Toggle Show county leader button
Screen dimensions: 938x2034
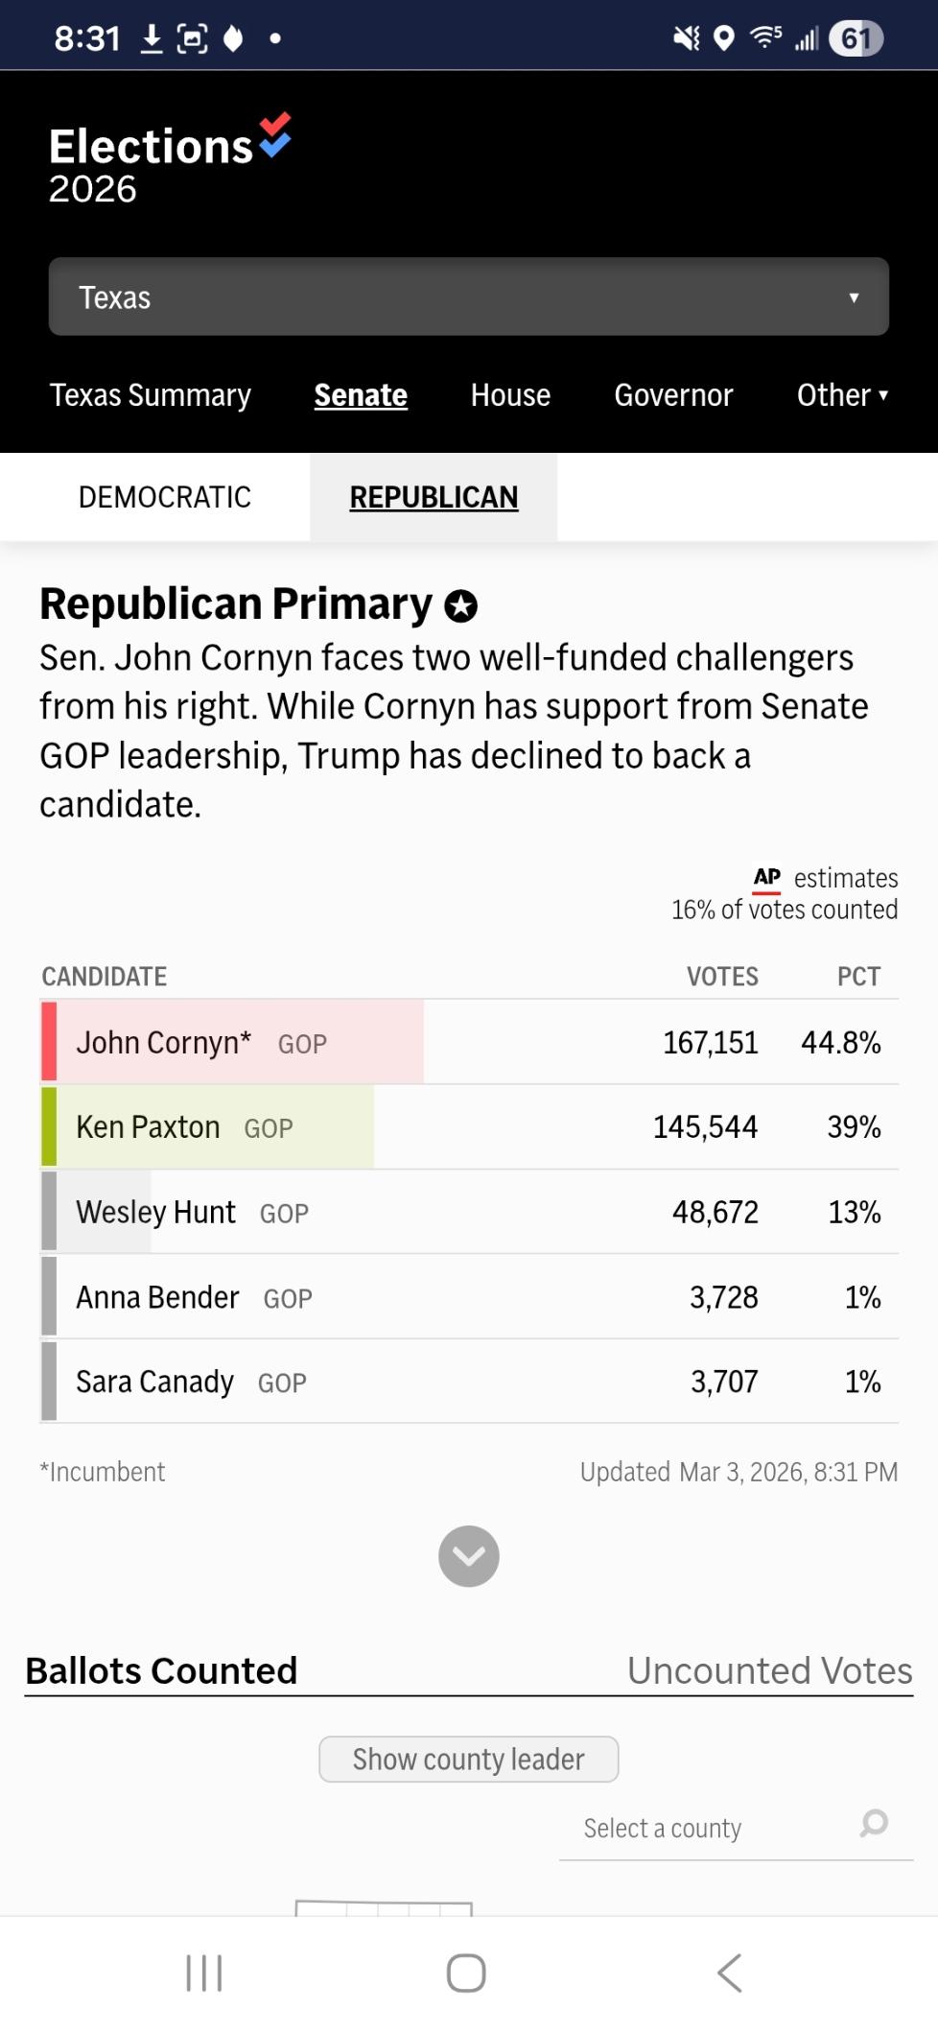[x=468, y=1759]
